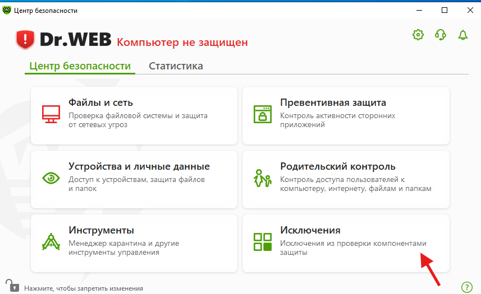Click 'Проверка файловой системы и защита' description
481x294 pixels.
click(138, 116)
